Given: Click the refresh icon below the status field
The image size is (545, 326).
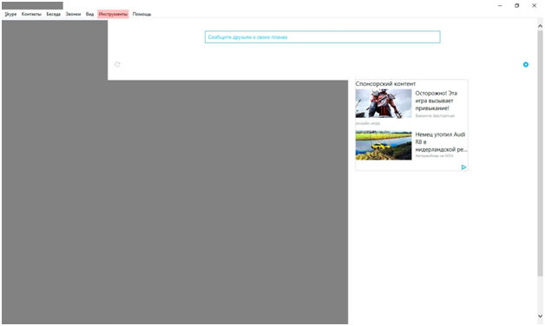Looking at the screenshot, I should pos(117,64).
